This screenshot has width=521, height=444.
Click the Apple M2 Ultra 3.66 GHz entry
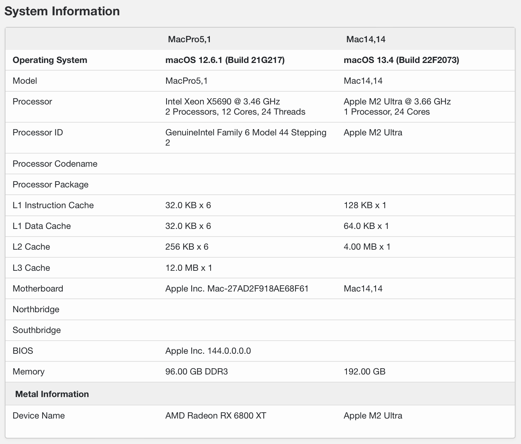click(x=397, y=102)
